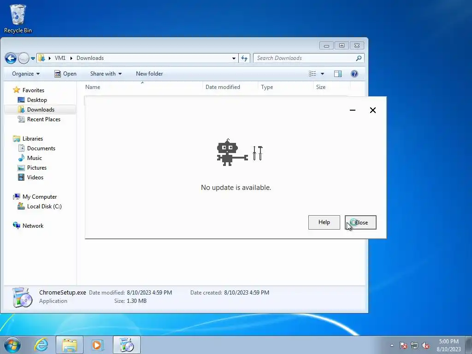Select Desktop under Favorites

tap(37, 100)
